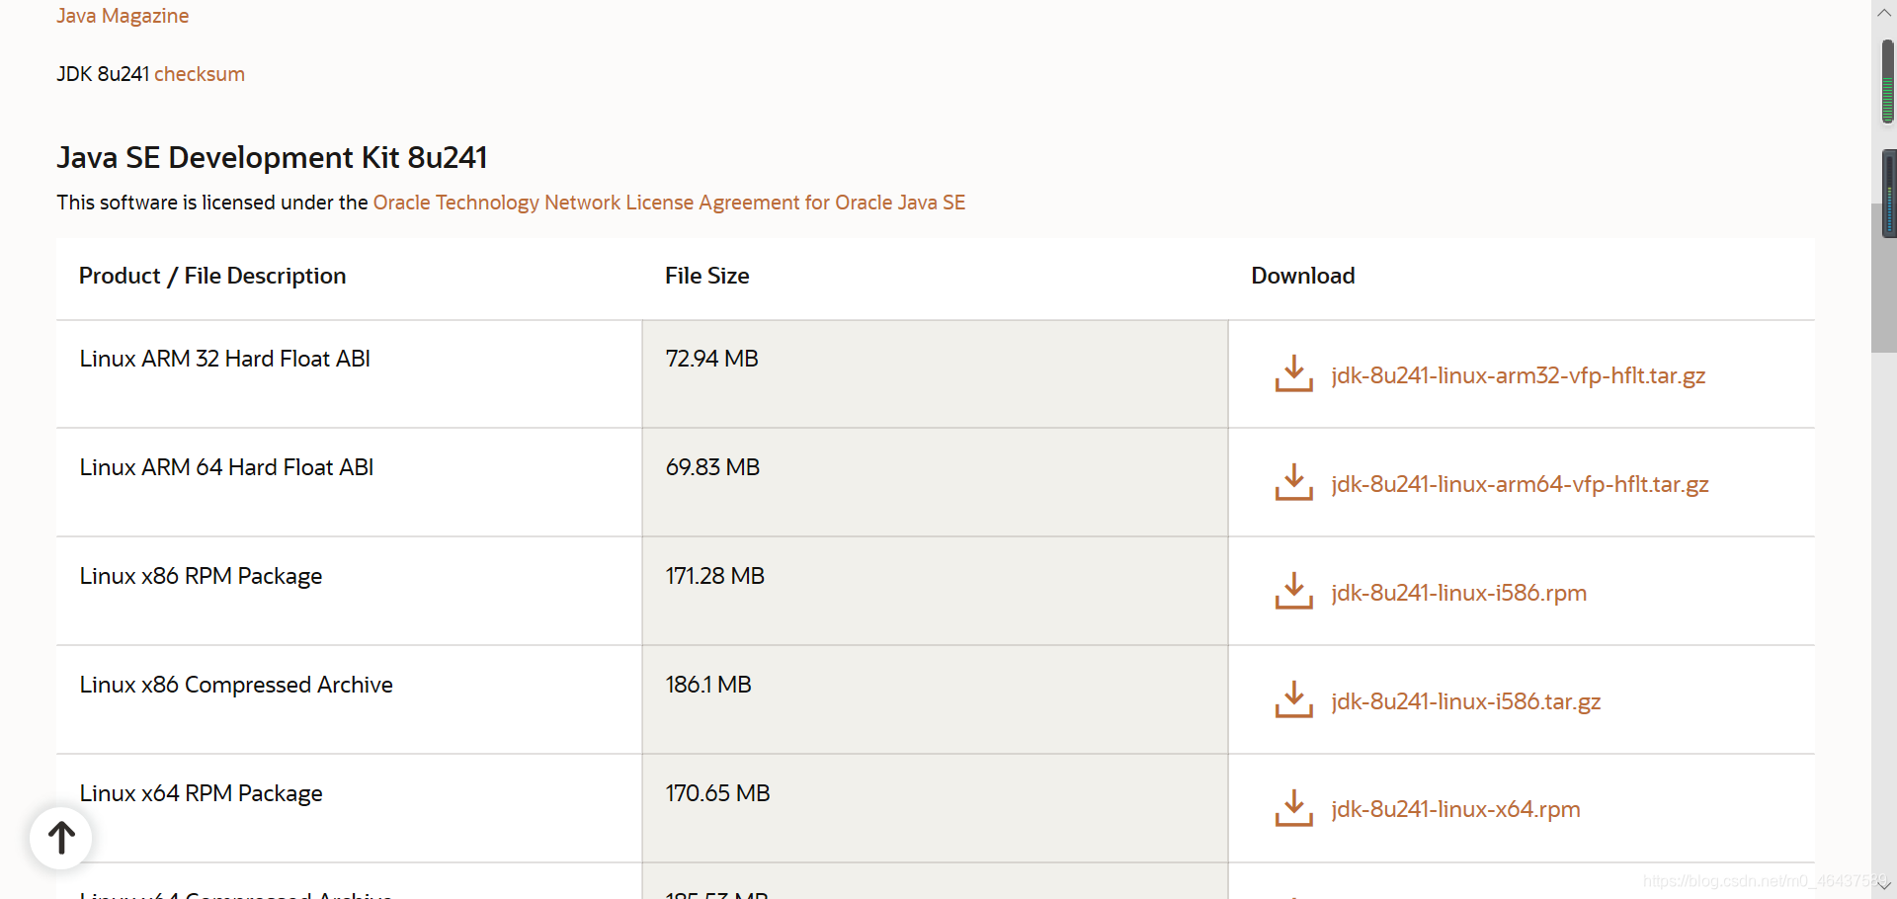
Task: Click the download icon for jdk-8u241-linux-x64.rpm
Action: 1293,808
